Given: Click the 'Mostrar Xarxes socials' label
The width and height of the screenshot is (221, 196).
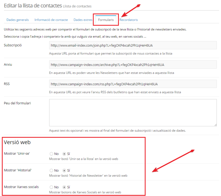Looking at the screenshot, I should click(x=21, y=187).
